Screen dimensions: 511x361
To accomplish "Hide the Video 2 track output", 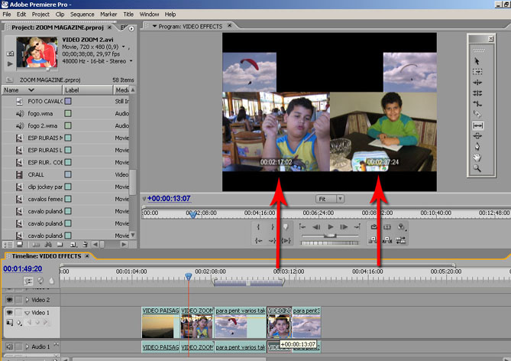I will (x=9, y=300).
